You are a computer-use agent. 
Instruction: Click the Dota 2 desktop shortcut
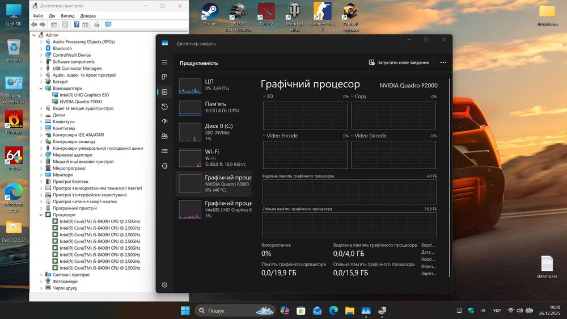[266, 15]
